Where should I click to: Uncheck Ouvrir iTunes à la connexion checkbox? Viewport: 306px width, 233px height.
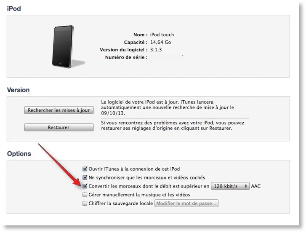click(x=85, y=169)
